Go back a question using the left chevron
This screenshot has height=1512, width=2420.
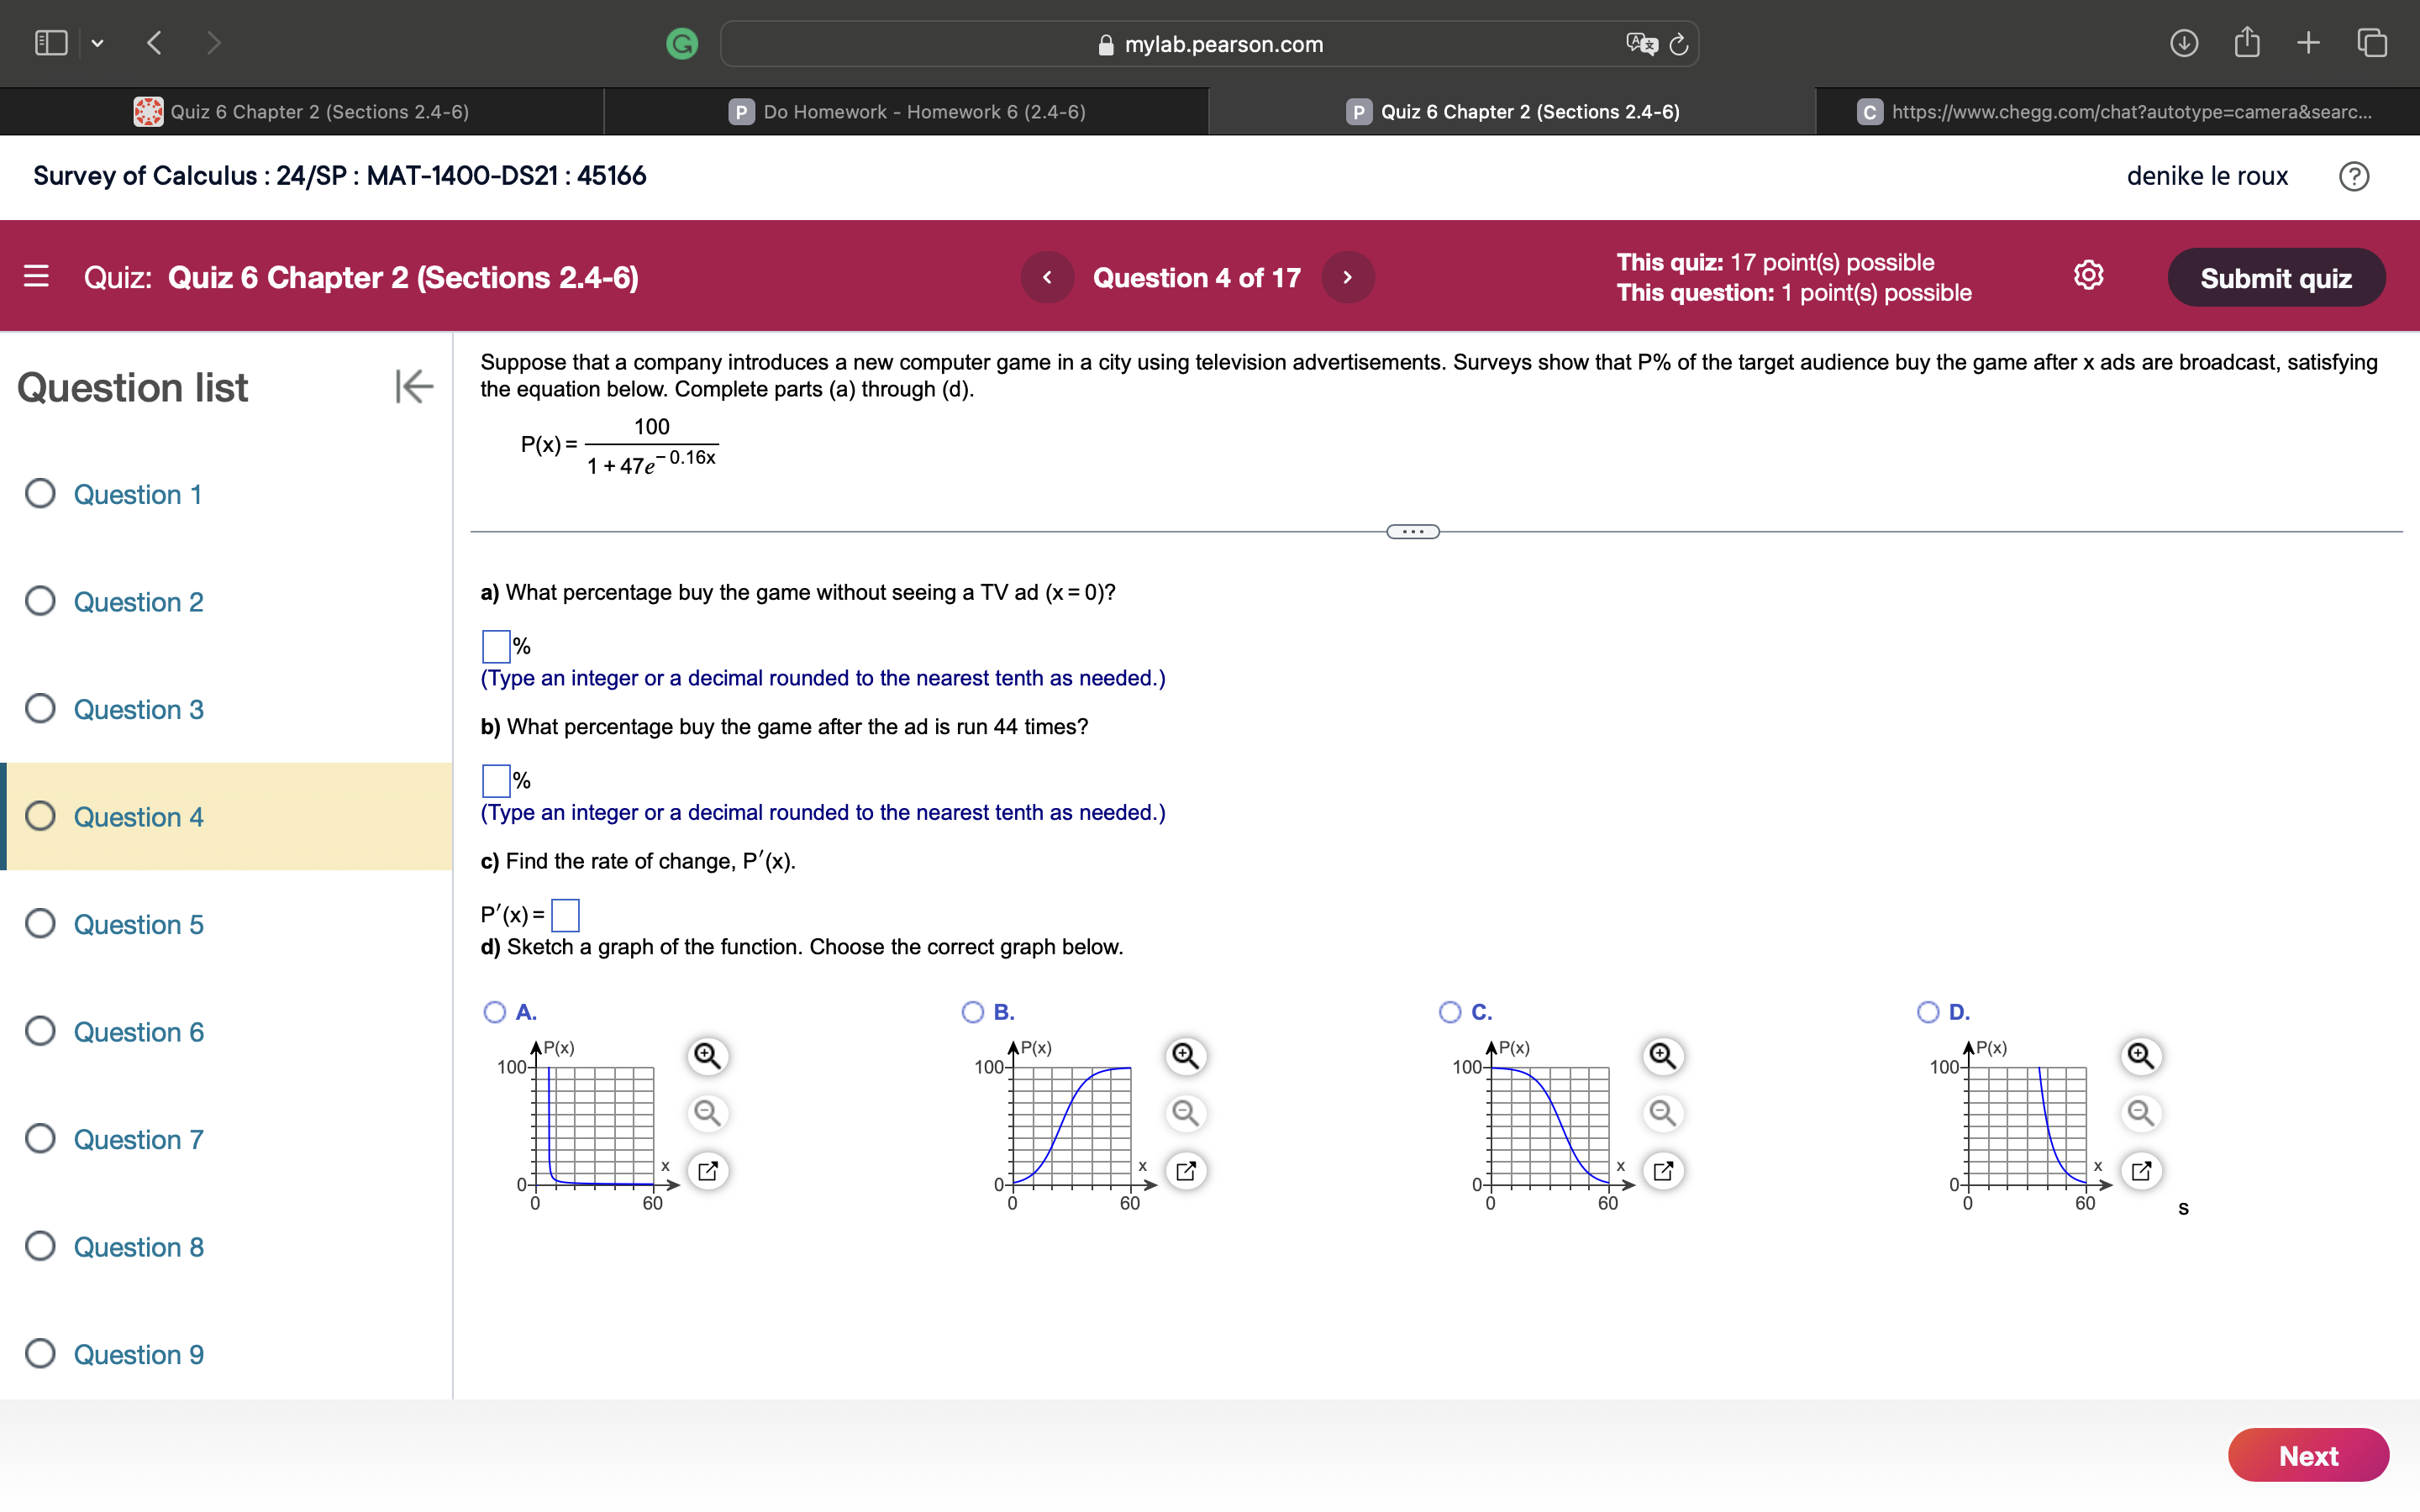tap(1047, 277)
